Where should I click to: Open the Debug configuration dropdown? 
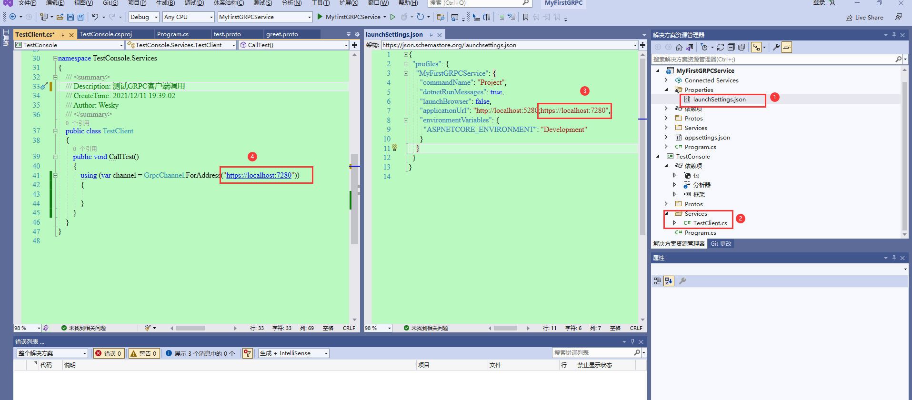coord(144,17)
